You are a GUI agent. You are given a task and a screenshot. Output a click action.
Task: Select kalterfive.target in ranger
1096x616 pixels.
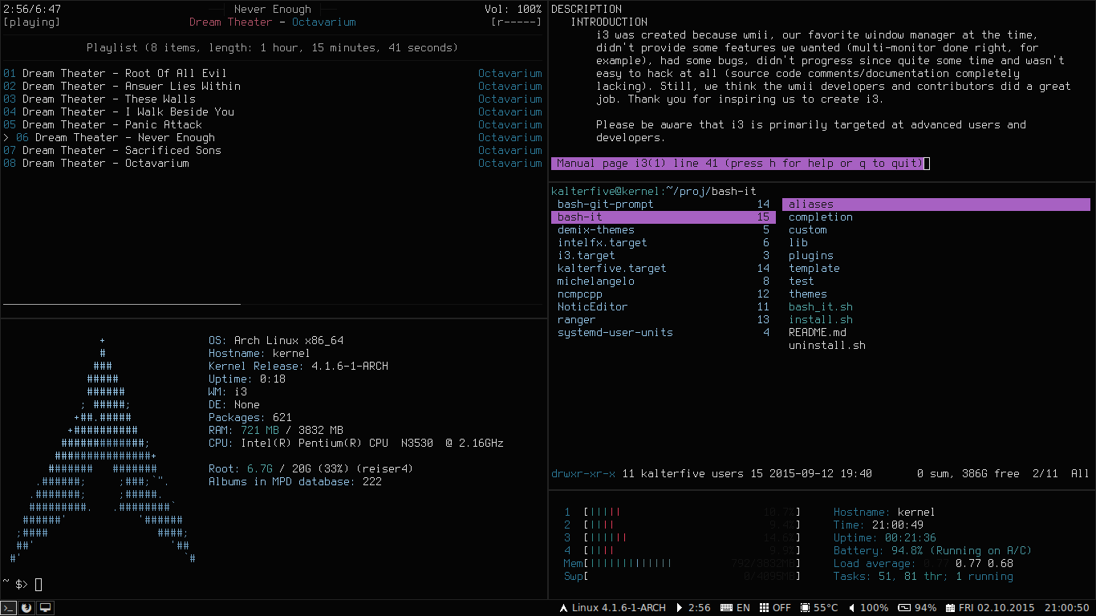(x=664, y=269)
